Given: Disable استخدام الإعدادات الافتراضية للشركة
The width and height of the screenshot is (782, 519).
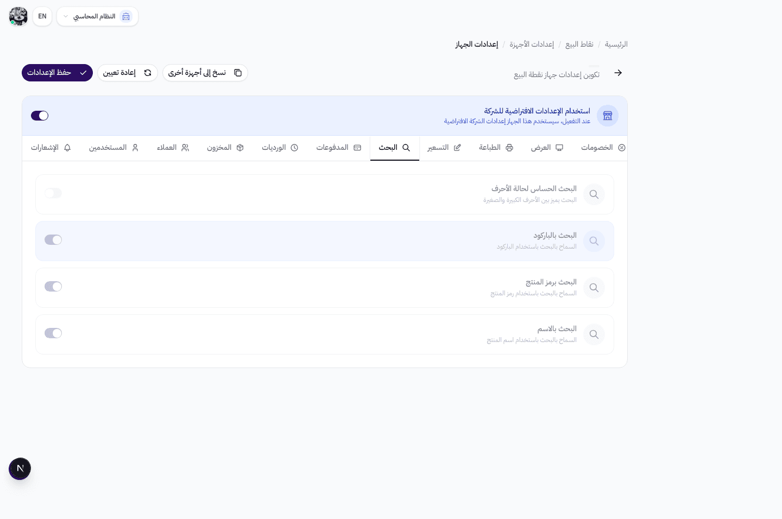Looking at the screenshot, I should 39,116.
